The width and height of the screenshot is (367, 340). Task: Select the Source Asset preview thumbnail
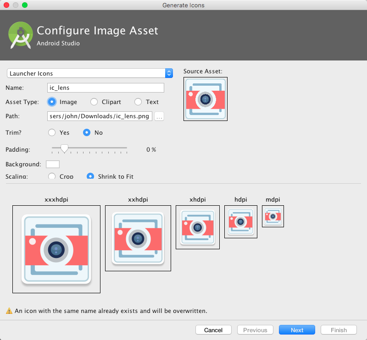tap(205, 99)
